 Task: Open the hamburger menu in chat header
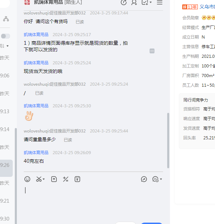pos(160,2)
